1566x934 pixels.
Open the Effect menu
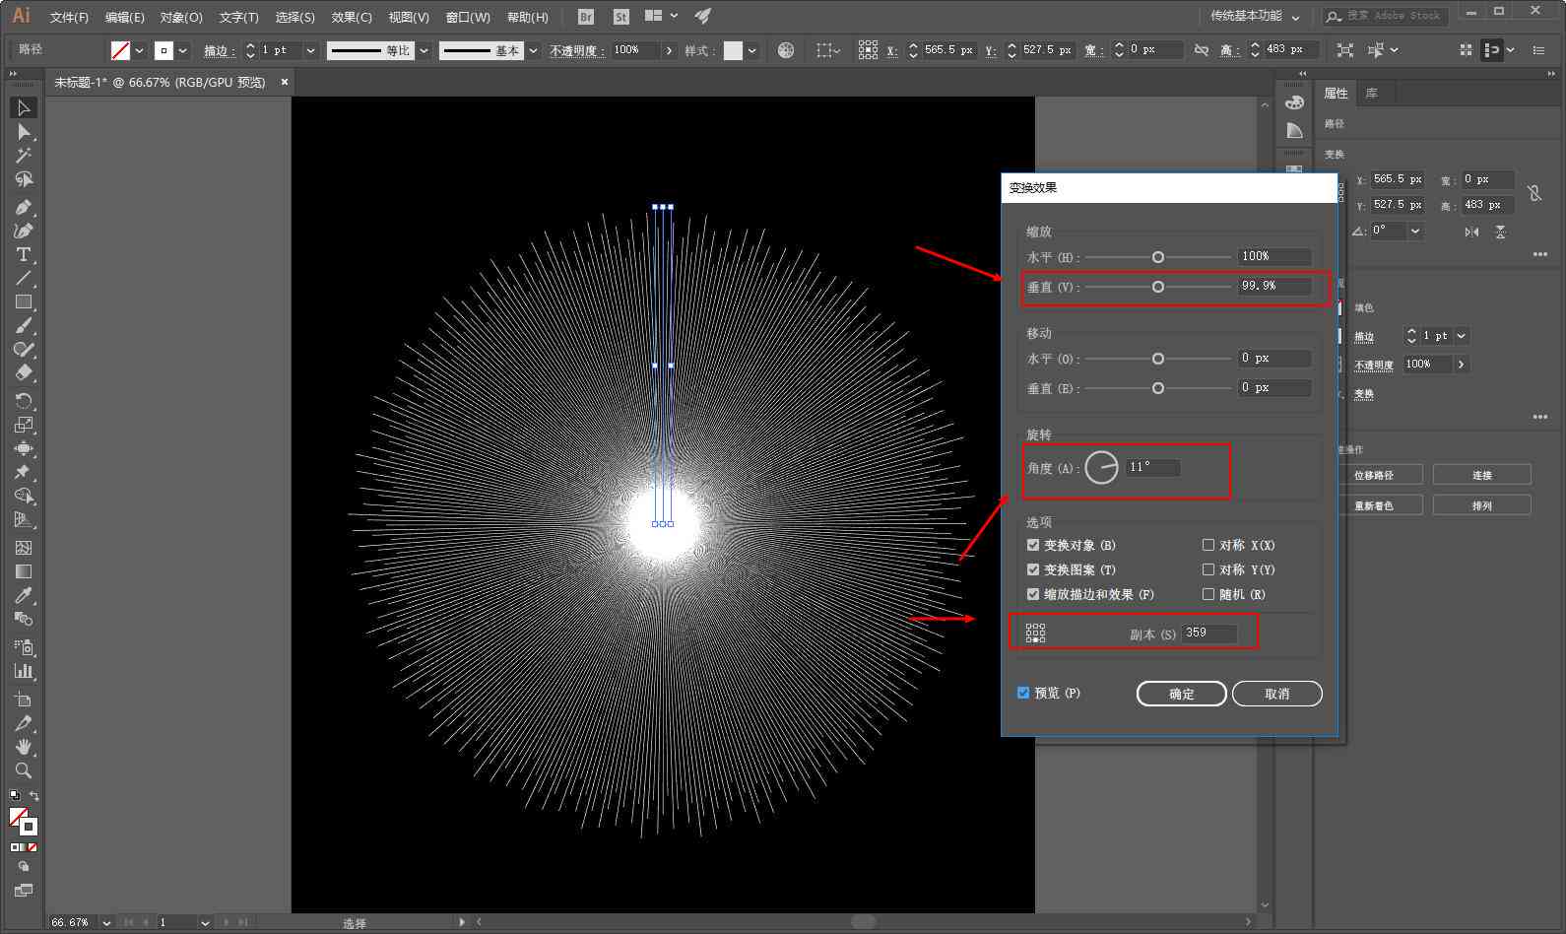click(x=352, y=17)
